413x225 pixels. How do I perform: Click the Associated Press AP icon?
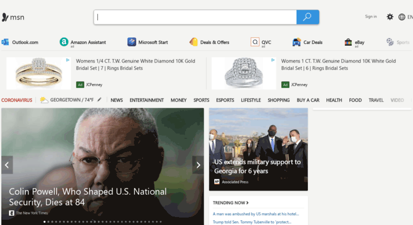pos(217,182)
